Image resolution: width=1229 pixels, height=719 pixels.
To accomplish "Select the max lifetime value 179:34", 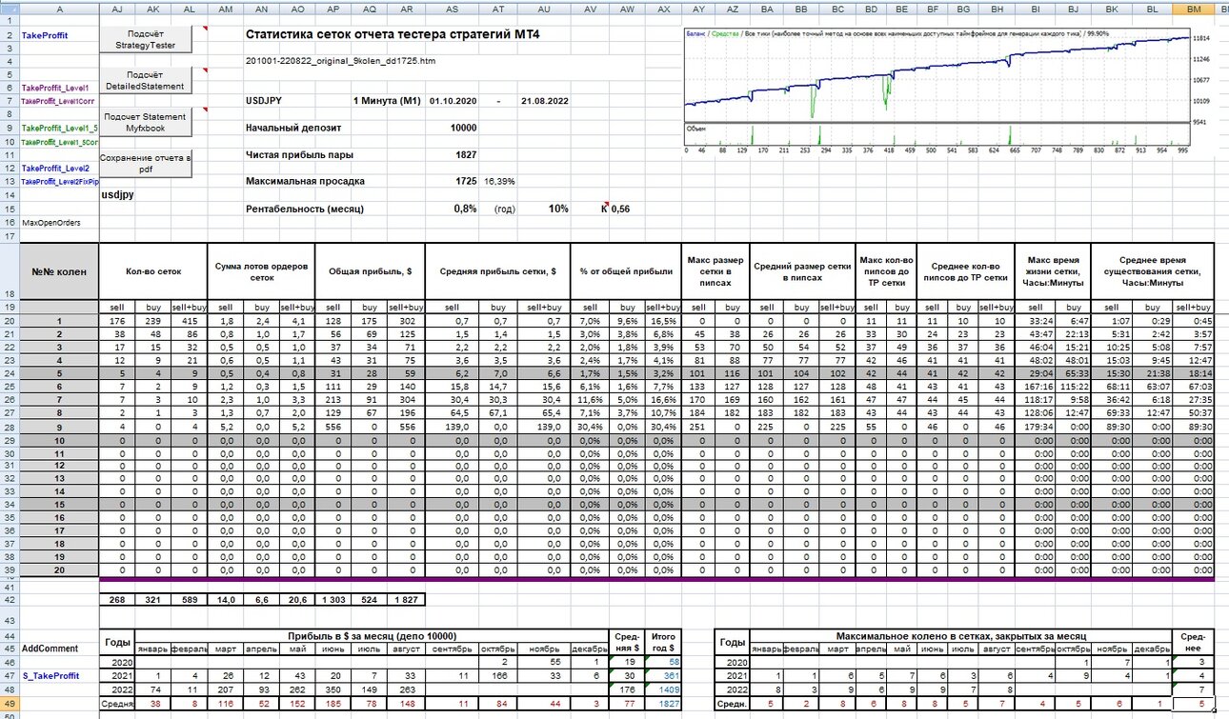I will coord(1035,429).
